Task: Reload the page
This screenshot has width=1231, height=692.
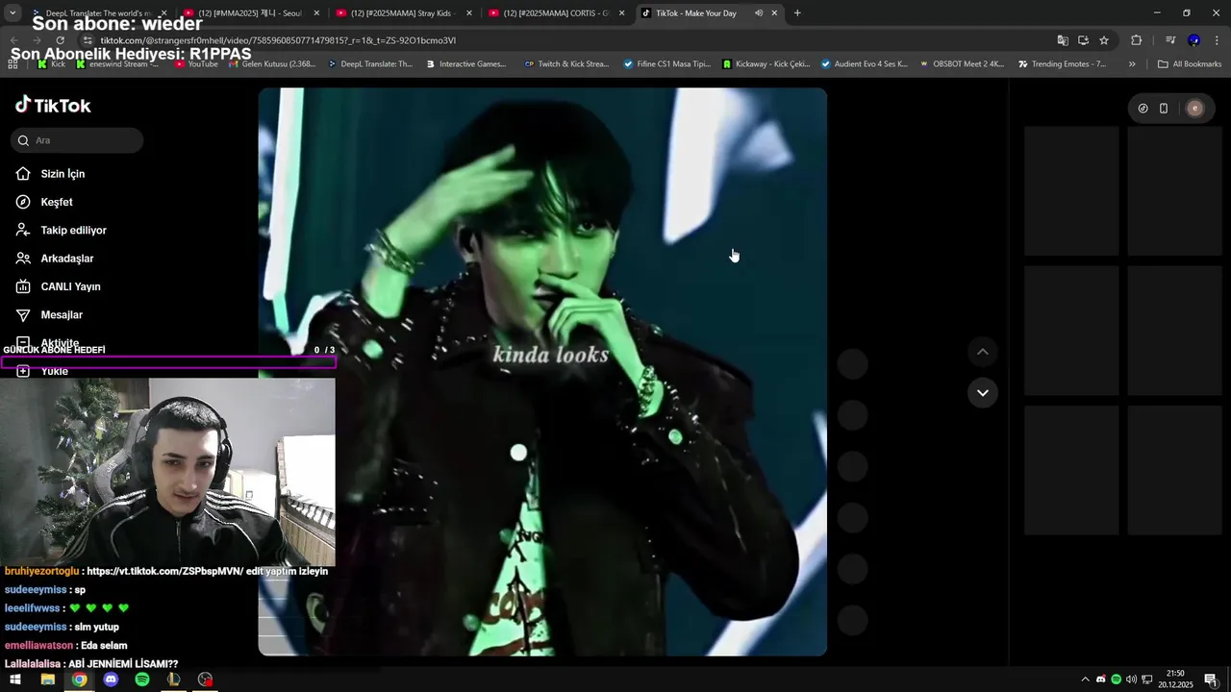Action: (x=60, y=40)
